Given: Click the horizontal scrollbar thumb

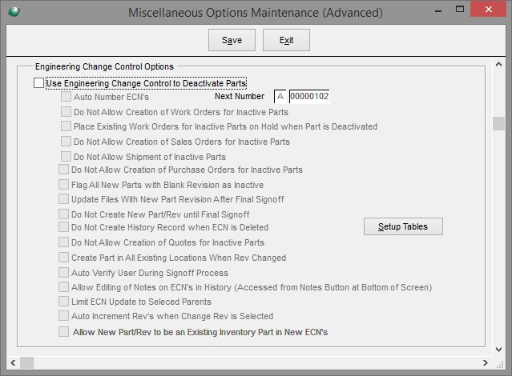Looking at the screenshot, I should click(26, 362).
